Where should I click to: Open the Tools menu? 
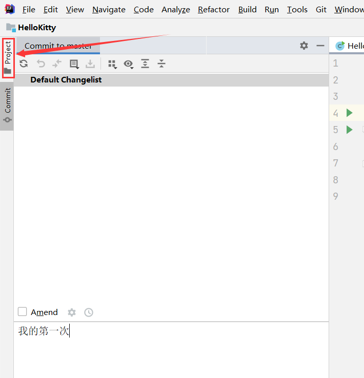[297, 10]
